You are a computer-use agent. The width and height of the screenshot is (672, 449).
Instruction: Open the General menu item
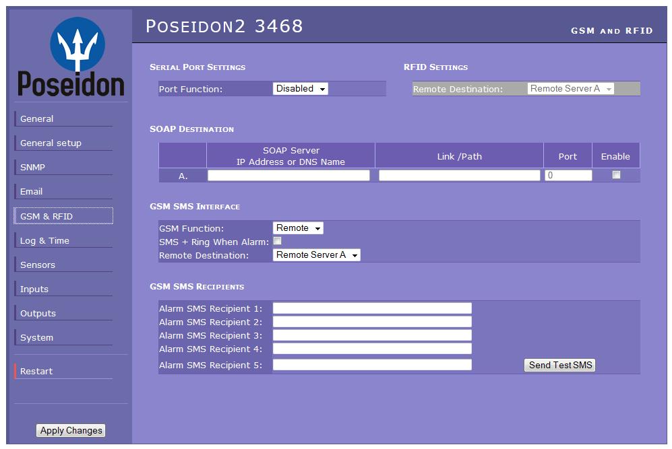pyautogui.click(x=63, y=118)
